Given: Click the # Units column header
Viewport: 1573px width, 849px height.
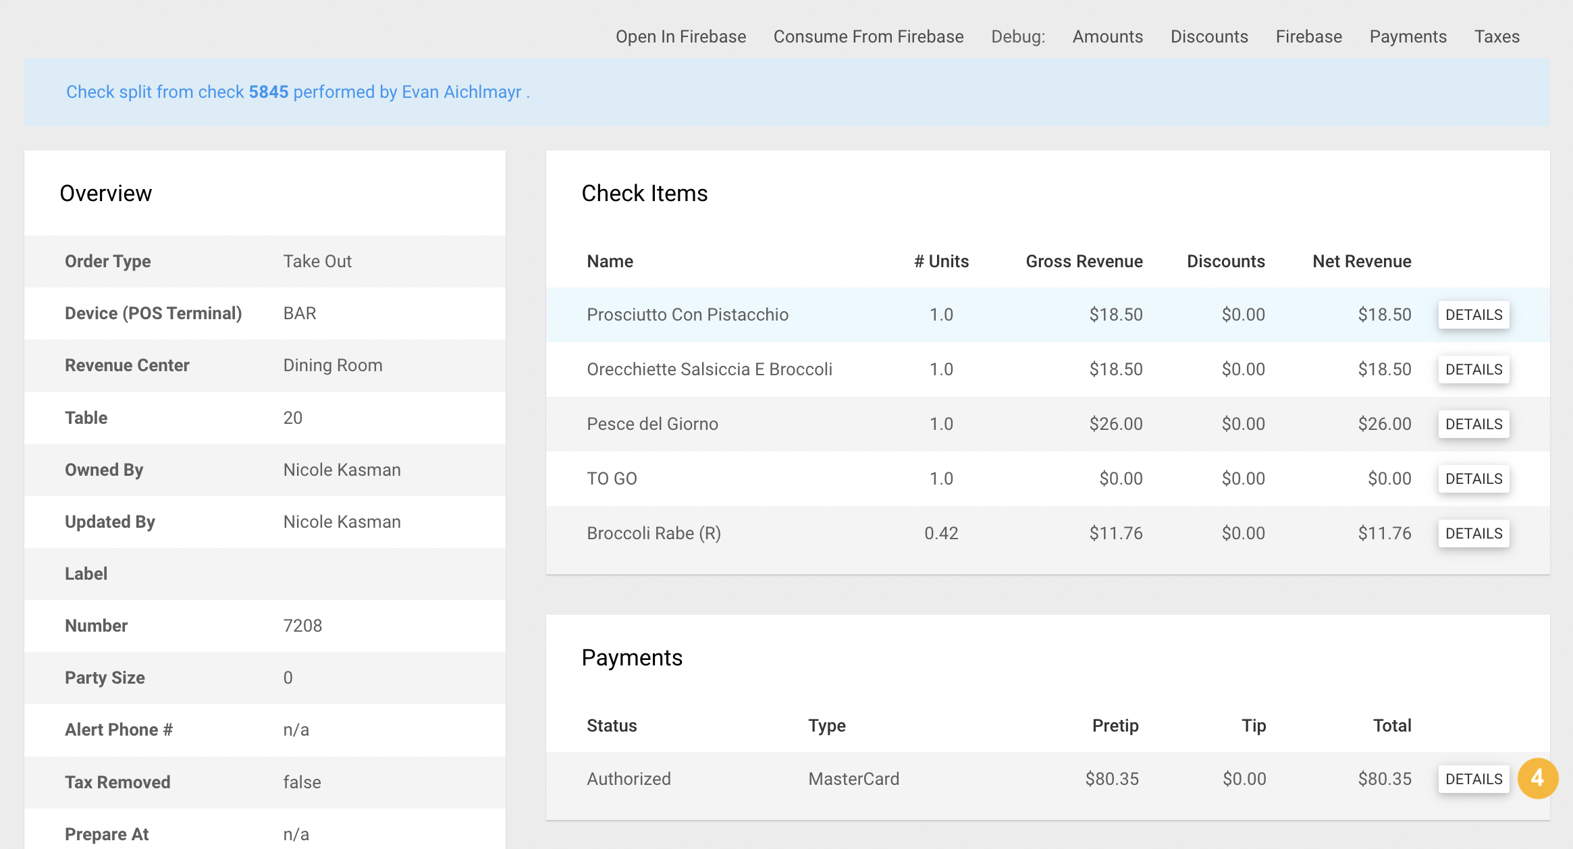Looking at the screenshot, I should coord(941,261).
